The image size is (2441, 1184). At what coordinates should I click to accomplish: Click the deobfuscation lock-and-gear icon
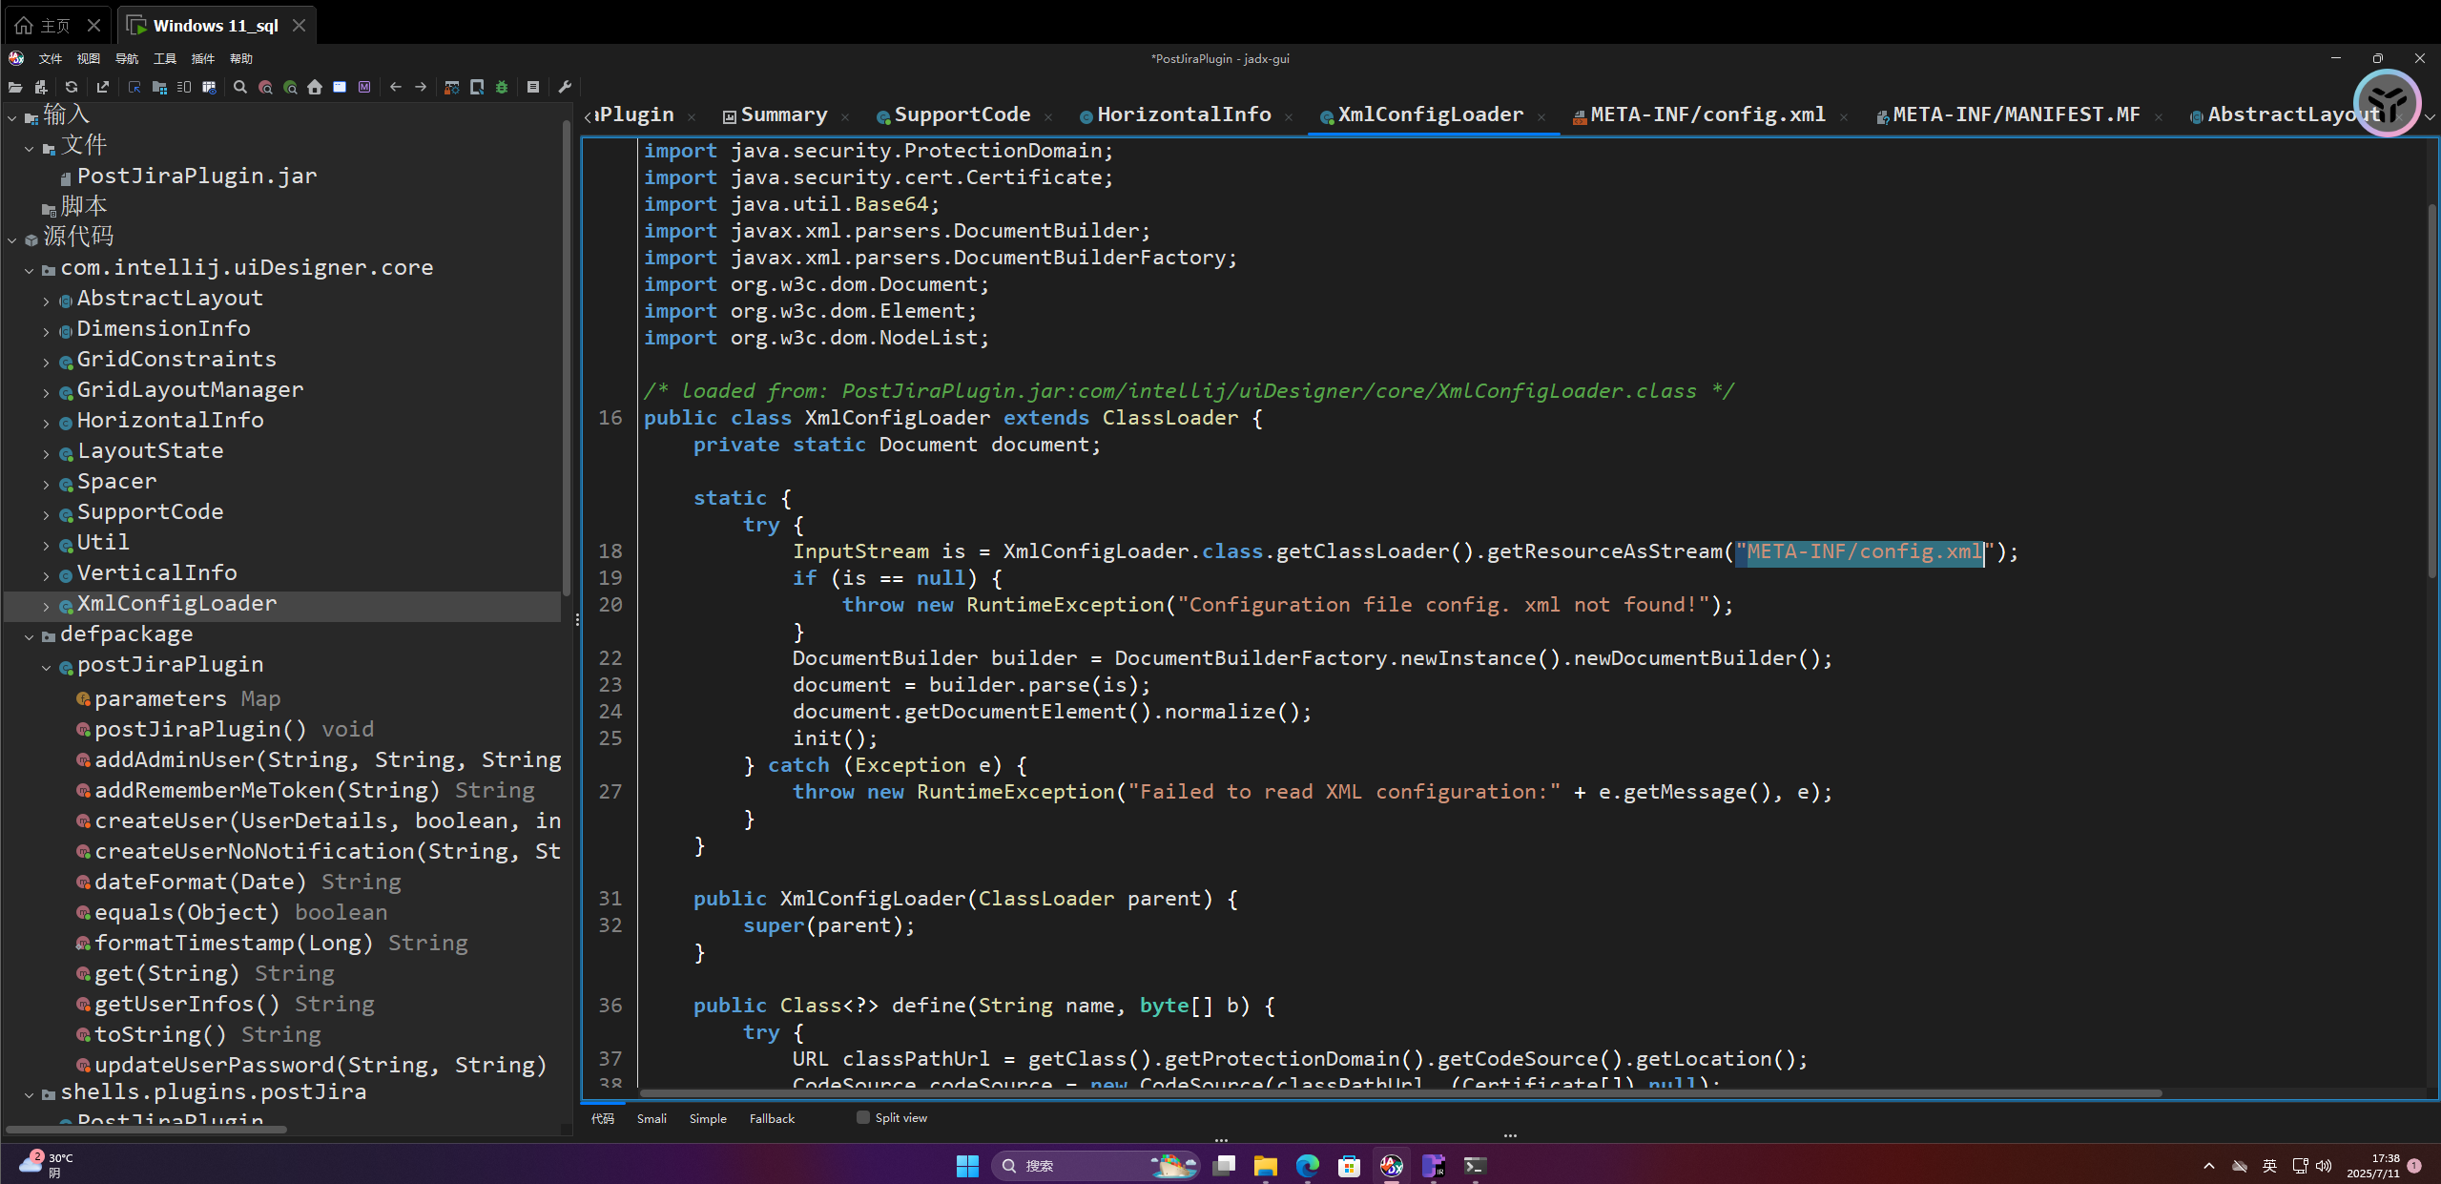coord(452,87)
